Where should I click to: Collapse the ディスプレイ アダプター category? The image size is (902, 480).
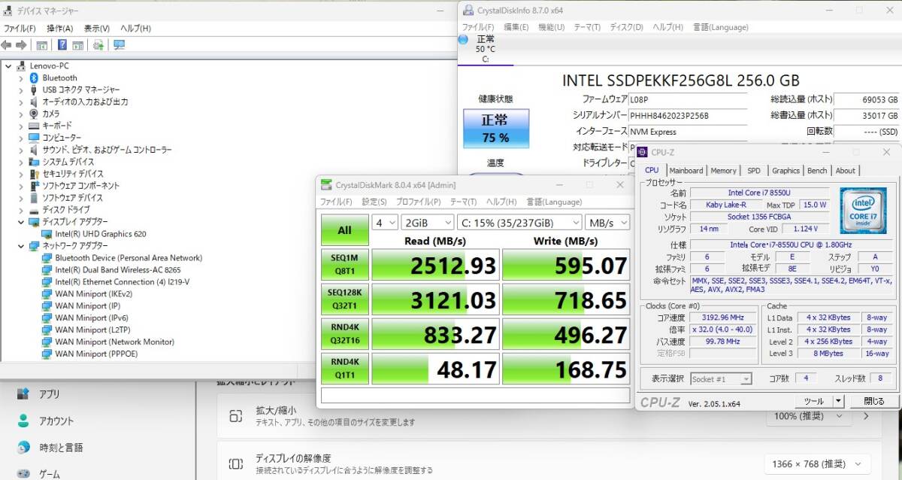click(21, 222)
